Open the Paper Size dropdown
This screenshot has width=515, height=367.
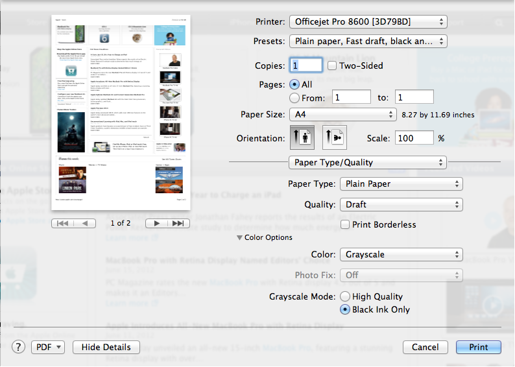click(x=342, y=115)
